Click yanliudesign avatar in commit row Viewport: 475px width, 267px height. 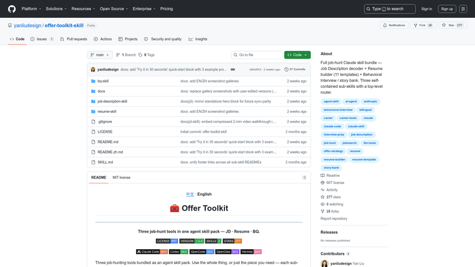[93, 69]
